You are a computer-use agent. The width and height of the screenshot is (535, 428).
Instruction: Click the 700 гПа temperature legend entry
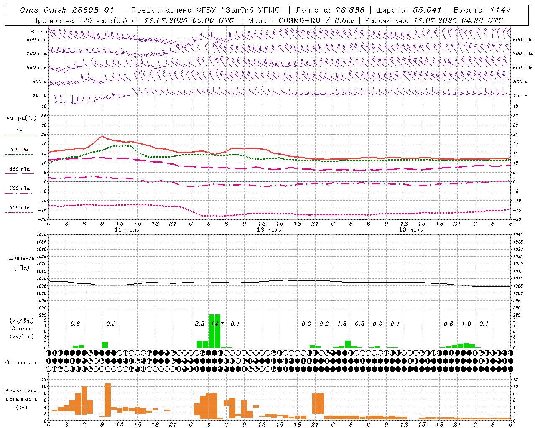(x=19, y=188)
